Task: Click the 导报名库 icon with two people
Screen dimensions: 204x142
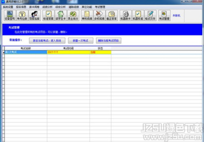Action: click(35, 16)
